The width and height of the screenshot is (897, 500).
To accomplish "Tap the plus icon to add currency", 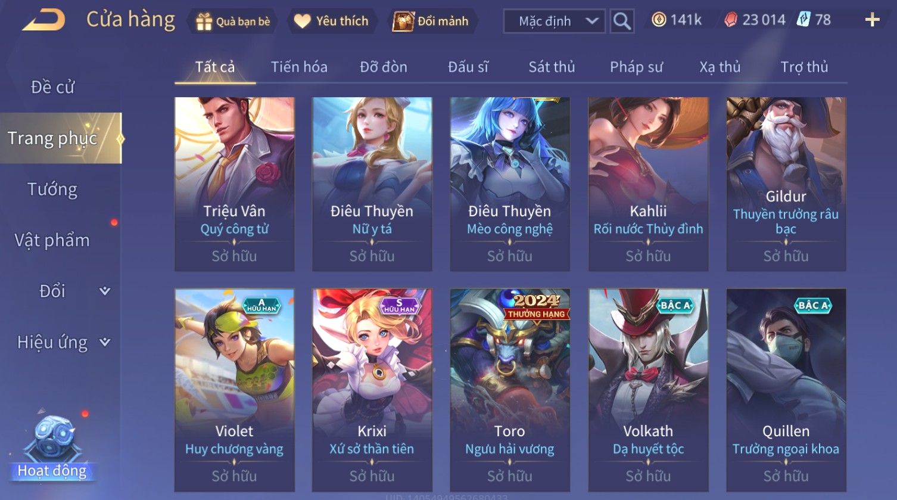I will tap(872, 20).
